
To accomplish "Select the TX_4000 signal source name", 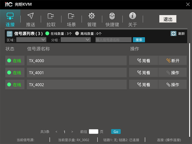I will coord(77,61).
